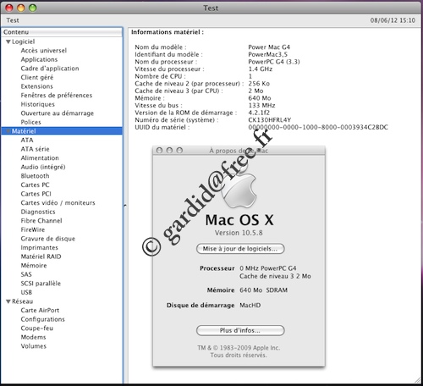This screenshot has height=386, width=423.
Task: Click model identifier PowerMac3,5
Action: pyautogui.click(x=267, y=54)
